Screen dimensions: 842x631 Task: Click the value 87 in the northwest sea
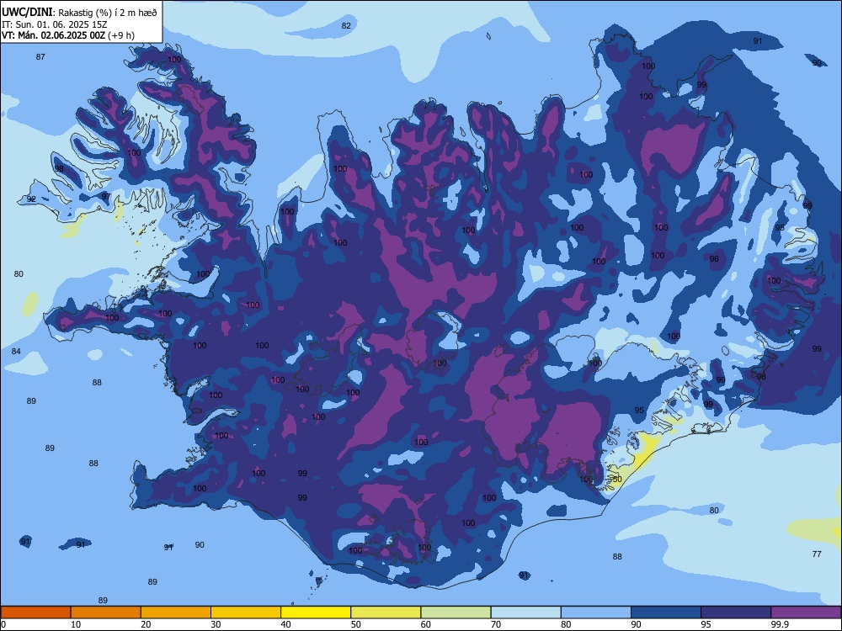tap(40, 57)
